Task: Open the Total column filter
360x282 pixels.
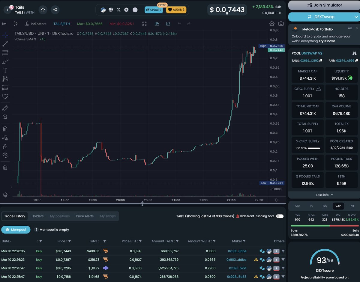Action: [x=105, y=241]
